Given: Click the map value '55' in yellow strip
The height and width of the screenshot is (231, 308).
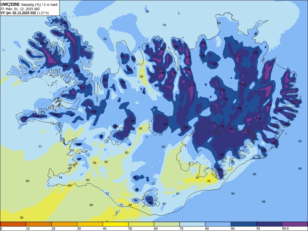Looking at the screenshot, I should click(x=140, y=129).
